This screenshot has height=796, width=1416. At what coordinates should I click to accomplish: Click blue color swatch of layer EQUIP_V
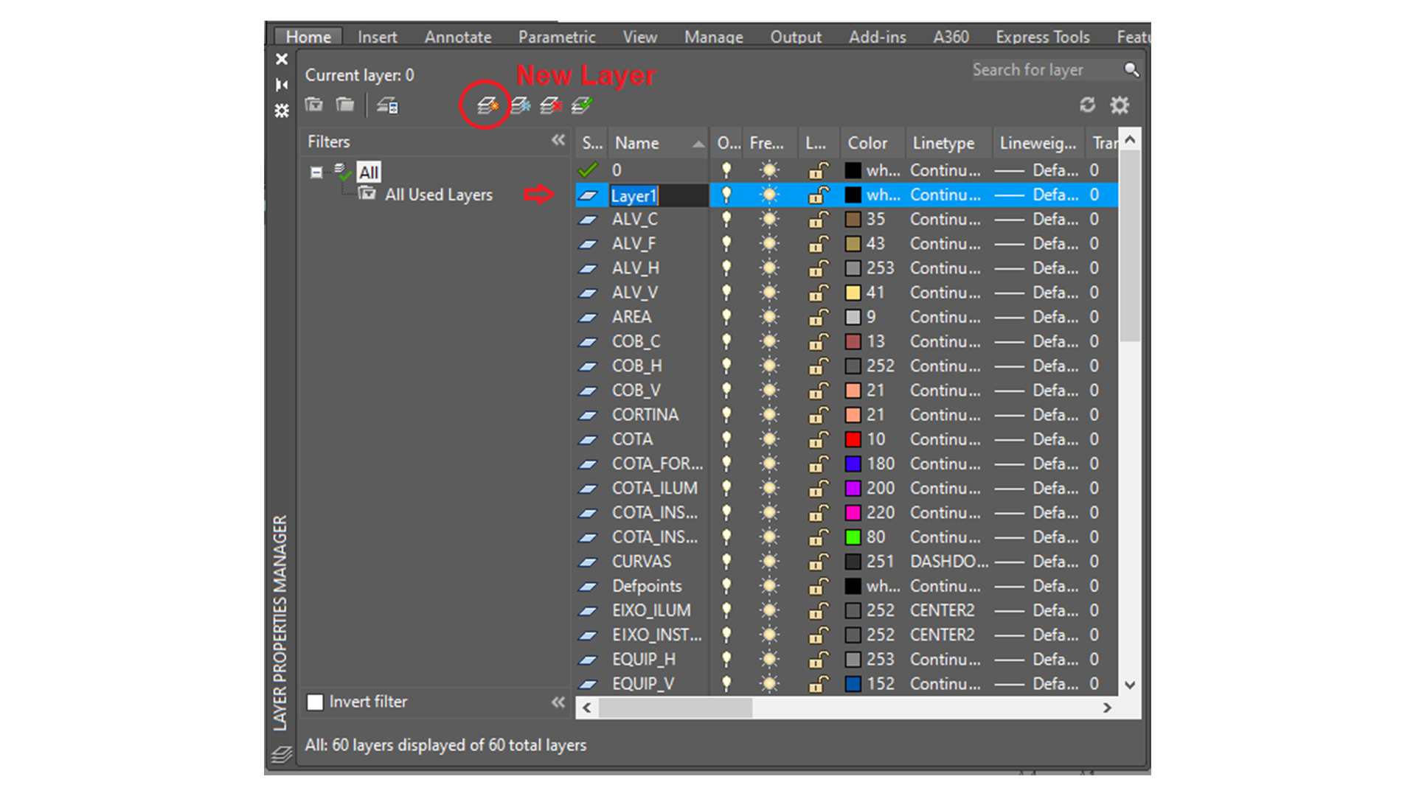(853, 684)
